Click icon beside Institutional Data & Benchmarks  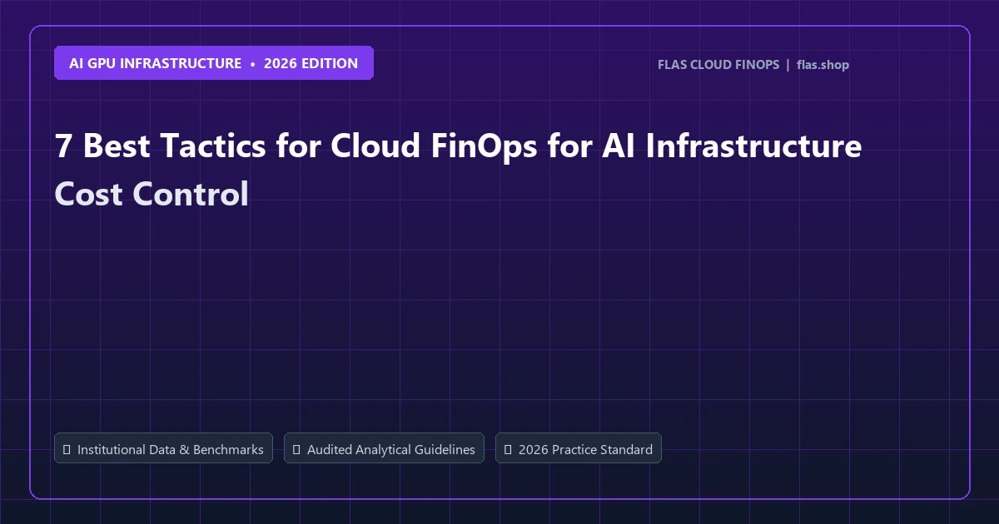(x=67, y=449)
